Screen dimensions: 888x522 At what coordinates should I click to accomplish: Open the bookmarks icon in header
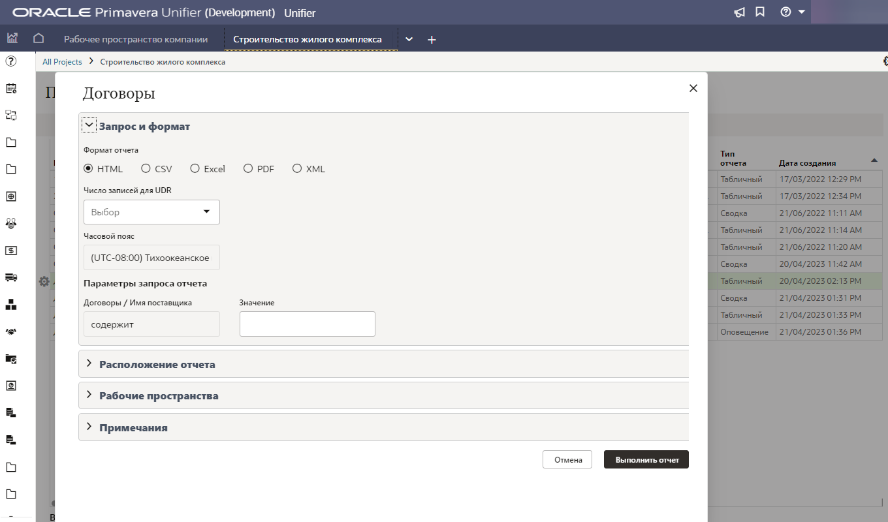click(x=760, y=12)
